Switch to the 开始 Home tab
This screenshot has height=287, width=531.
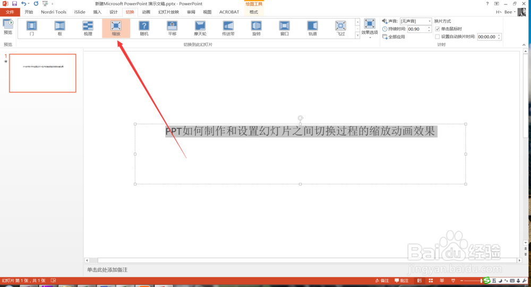pyautogui.click(x=29, y=12)
